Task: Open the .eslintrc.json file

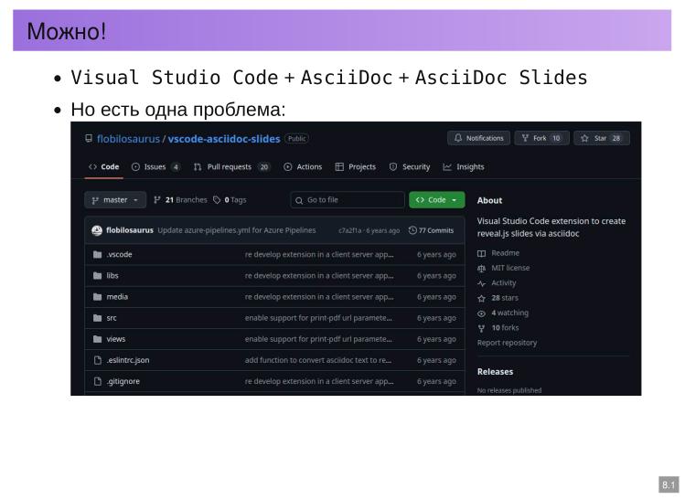Action: pos(128,360)
